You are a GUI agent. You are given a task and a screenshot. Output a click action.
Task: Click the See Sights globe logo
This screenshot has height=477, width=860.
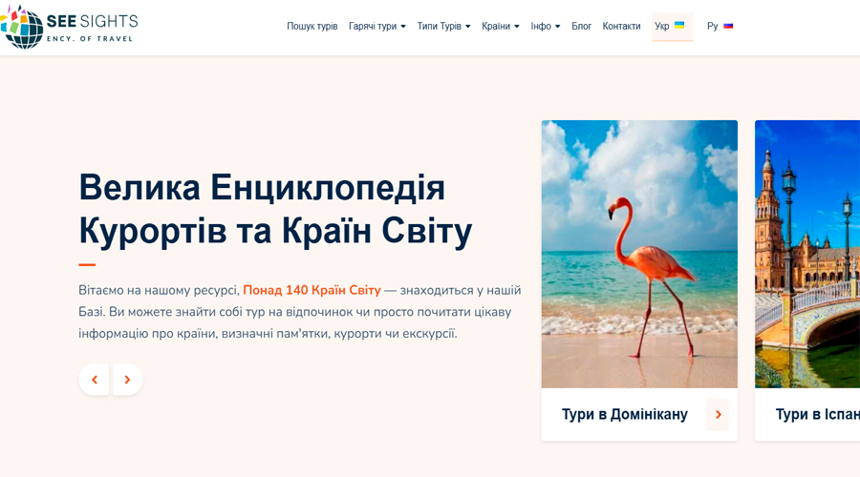(23, 27)
